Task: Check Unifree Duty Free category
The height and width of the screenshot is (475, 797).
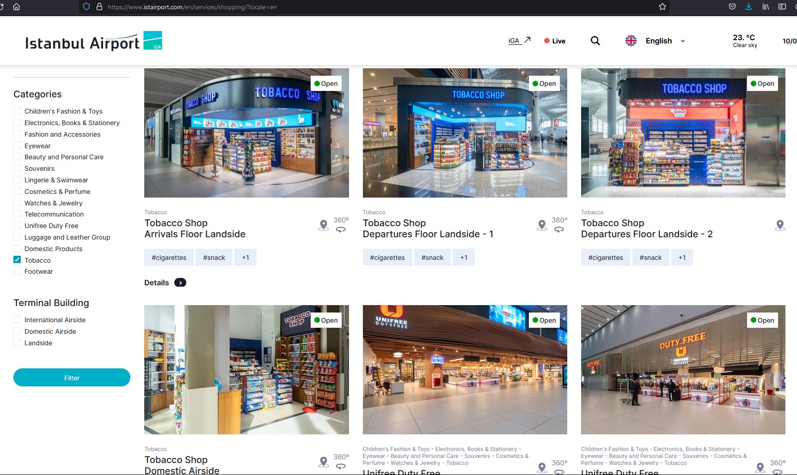Action: click(x=17, y=225)
